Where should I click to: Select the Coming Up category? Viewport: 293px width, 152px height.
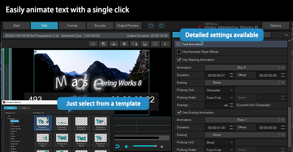(x=15, y=126)
